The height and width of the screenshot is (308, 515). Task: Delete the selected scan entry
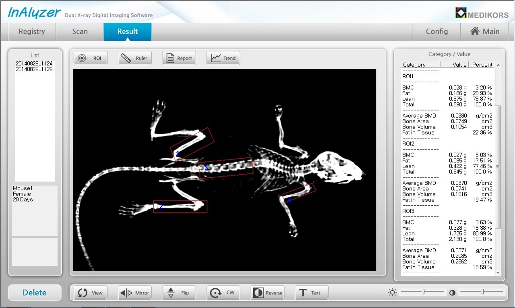click(x=35, y=293)
